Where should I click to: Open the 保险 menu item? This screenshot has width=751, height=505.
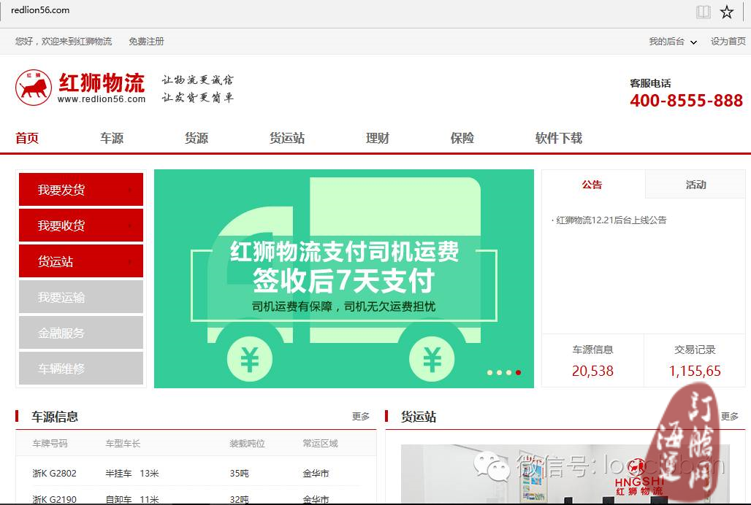[x=462, y=138]
